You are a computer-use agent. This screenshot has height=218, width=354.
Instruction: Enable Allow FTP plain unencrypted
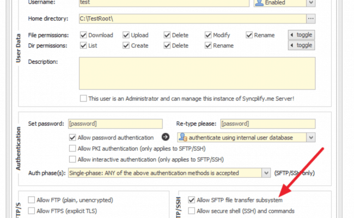pyautogui.click(x=32, y=200)
